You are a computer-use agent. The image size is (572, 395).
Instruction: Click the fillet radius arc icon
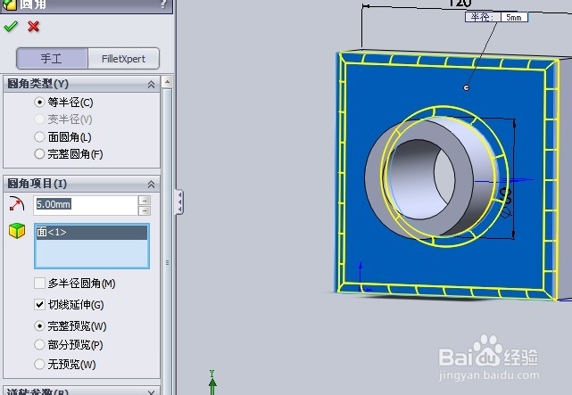16,204
